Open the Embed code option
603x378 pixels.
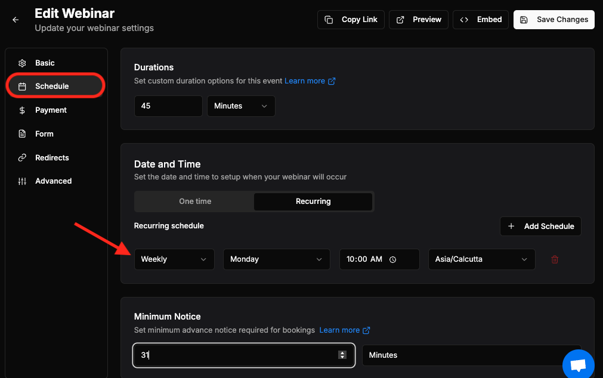tap(481, 20)
